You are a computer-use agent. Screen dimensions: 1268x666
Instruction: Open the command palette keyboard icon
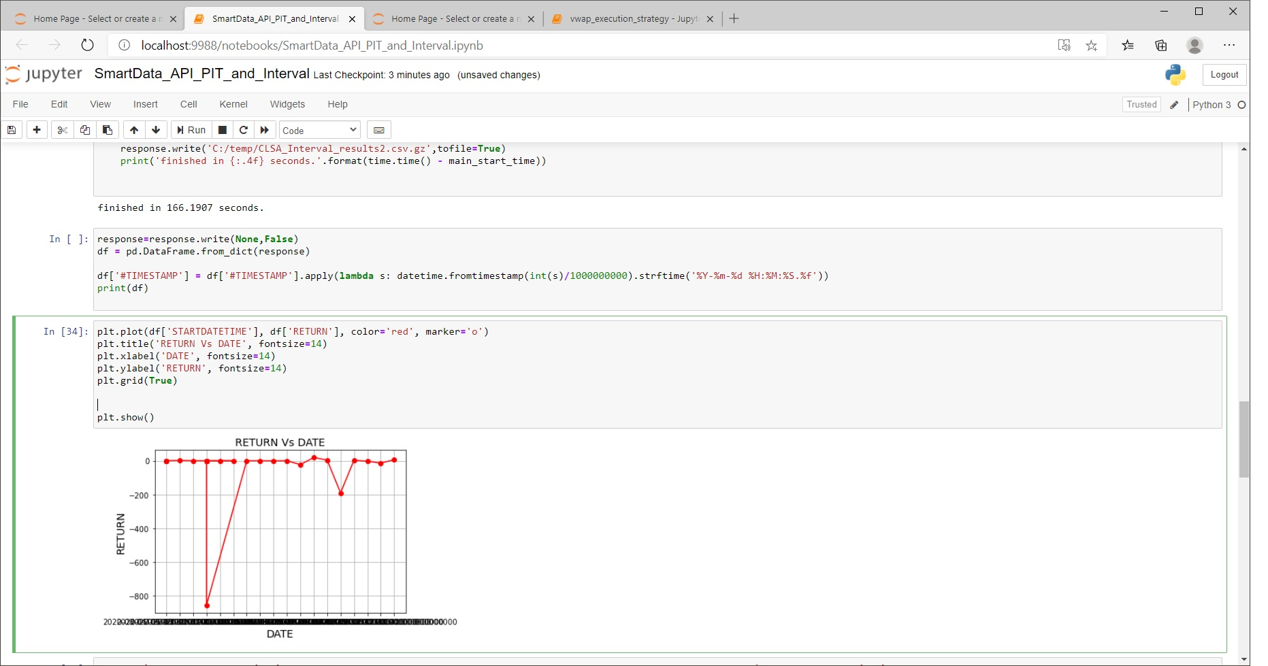379,130
